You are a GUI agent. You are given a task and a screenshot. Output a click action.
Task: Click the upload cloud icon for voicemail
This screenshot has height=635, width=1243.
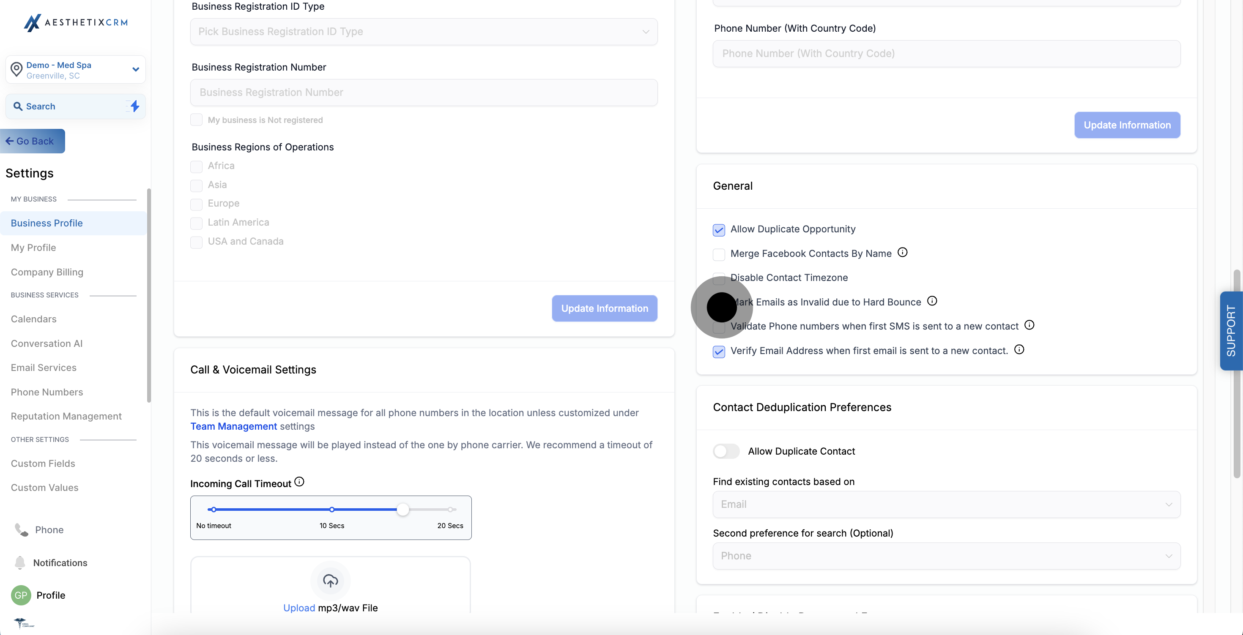(330, 580)
